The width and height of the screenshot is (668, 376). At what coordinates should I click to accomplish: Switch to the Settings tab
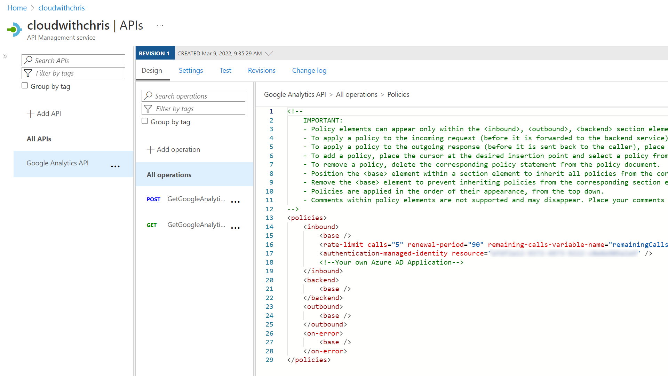(191, 70)
